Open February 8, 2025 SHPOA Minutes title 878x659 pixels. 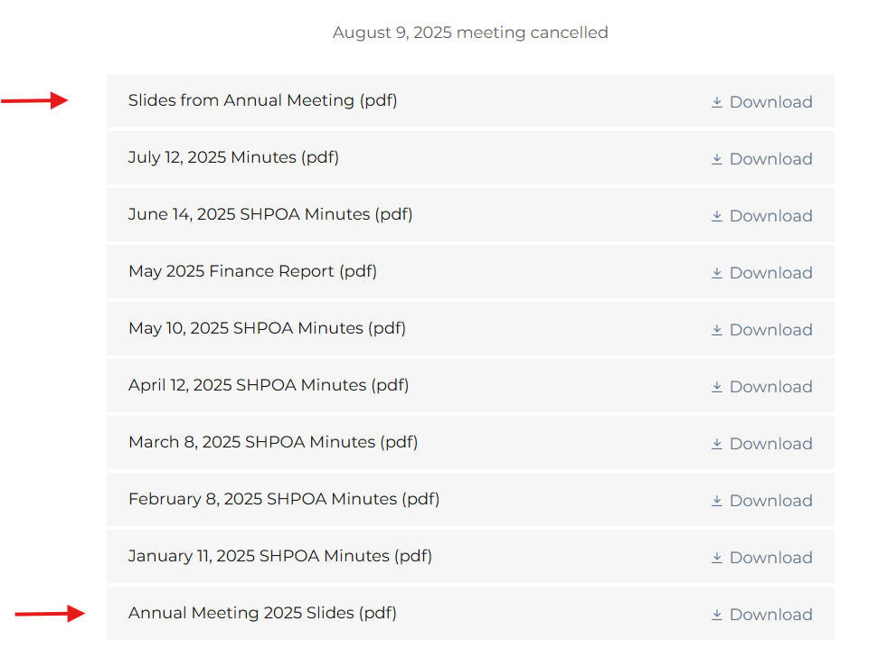(x=284, y=499)
